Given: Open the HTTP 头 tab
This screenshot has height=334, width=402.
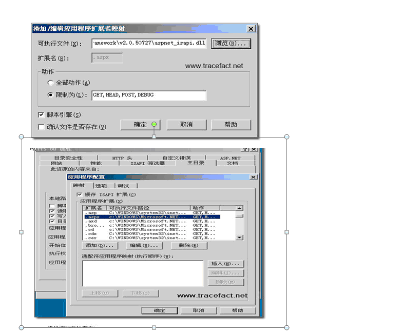Looking at the screenshot, I should [122, 158].
